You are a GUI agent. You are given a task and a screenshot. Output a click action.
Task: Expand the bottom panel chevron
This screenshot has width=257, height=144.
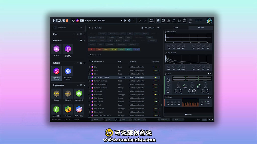pos(213,120)
